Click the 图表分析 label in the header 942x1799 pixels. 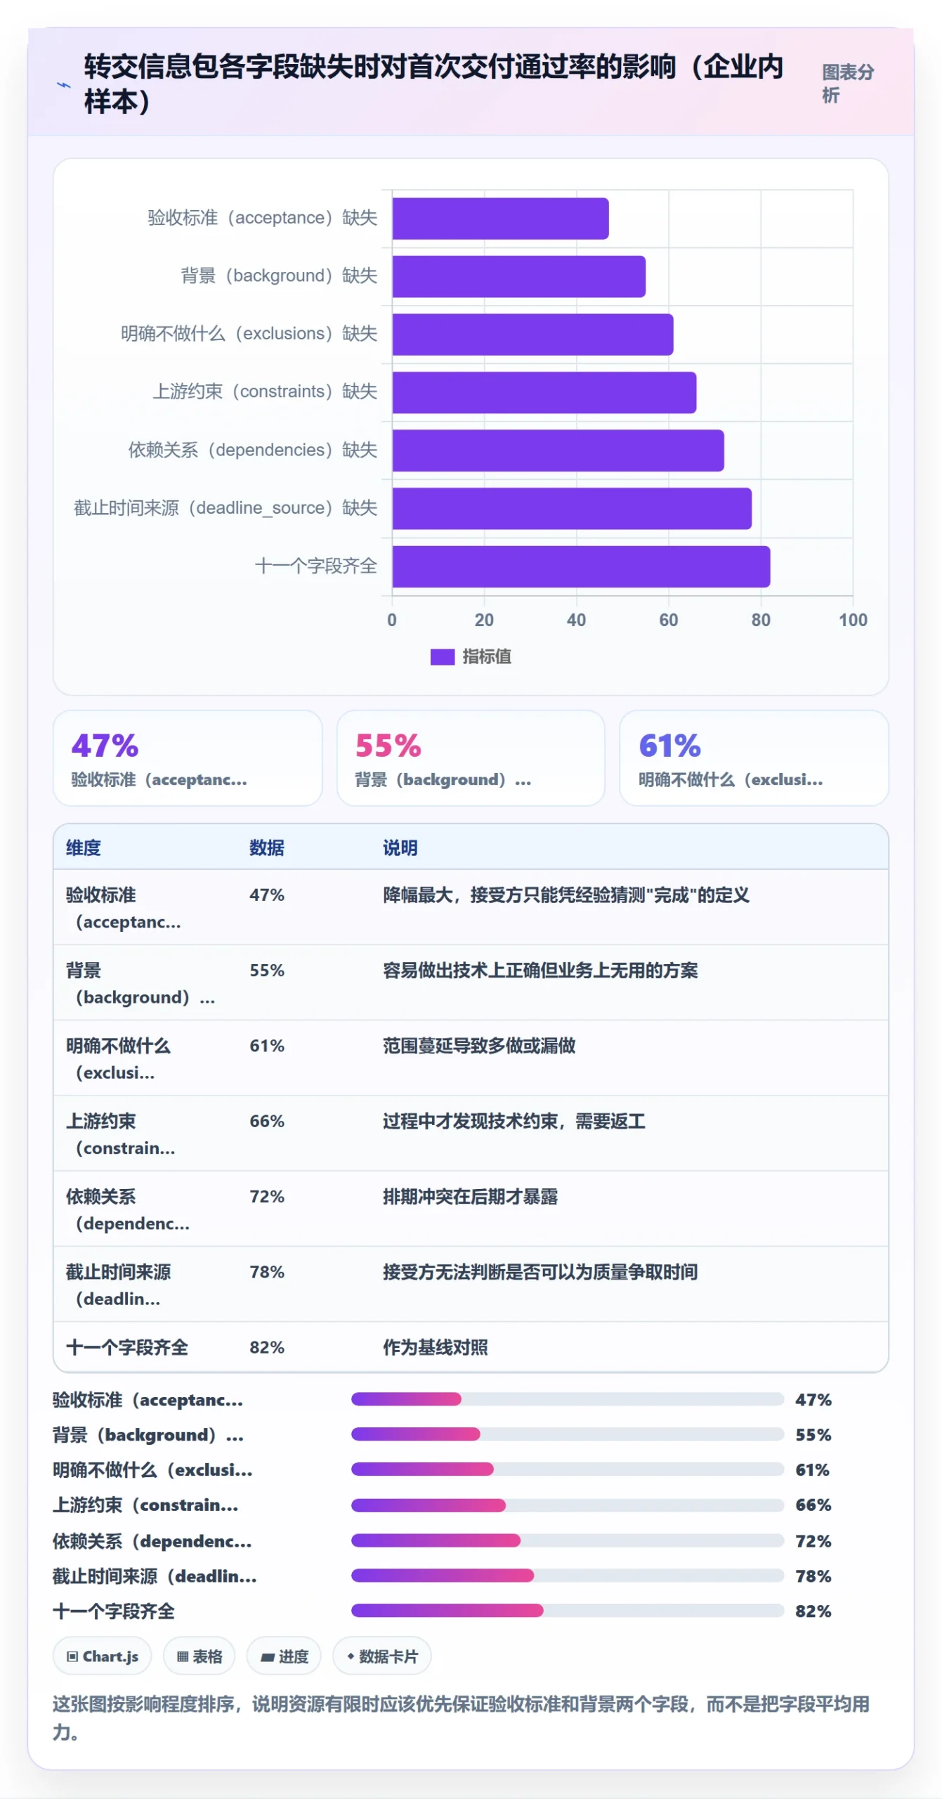(848, 83)
